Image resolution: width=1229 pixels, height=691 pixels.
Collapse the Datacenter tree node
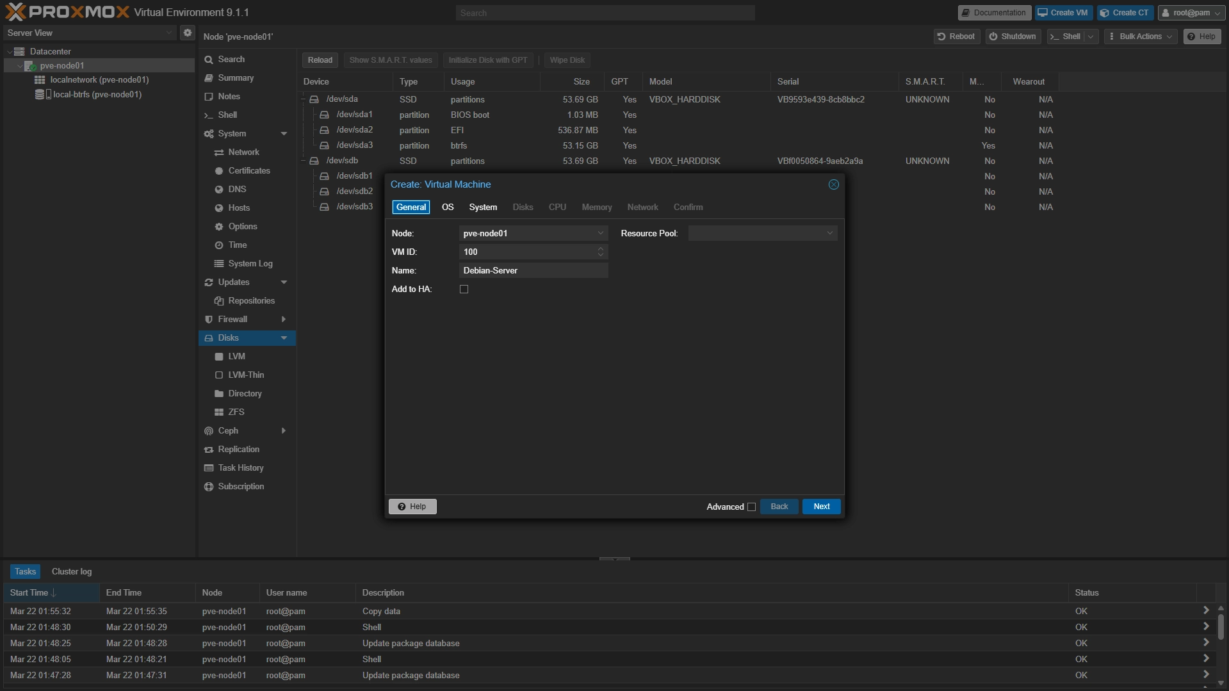tap(10, 51)
